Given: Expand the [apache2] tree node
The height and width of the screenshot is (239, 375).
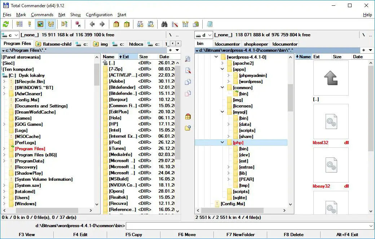Looking at the screenshot, I should click(222, 63).
